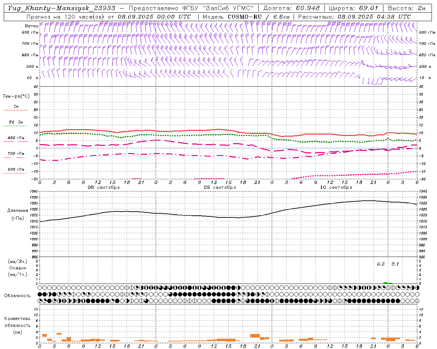Click the 500 гПа temperature legend entry
This screenshot has height=349, width=437.
[16, 169]
